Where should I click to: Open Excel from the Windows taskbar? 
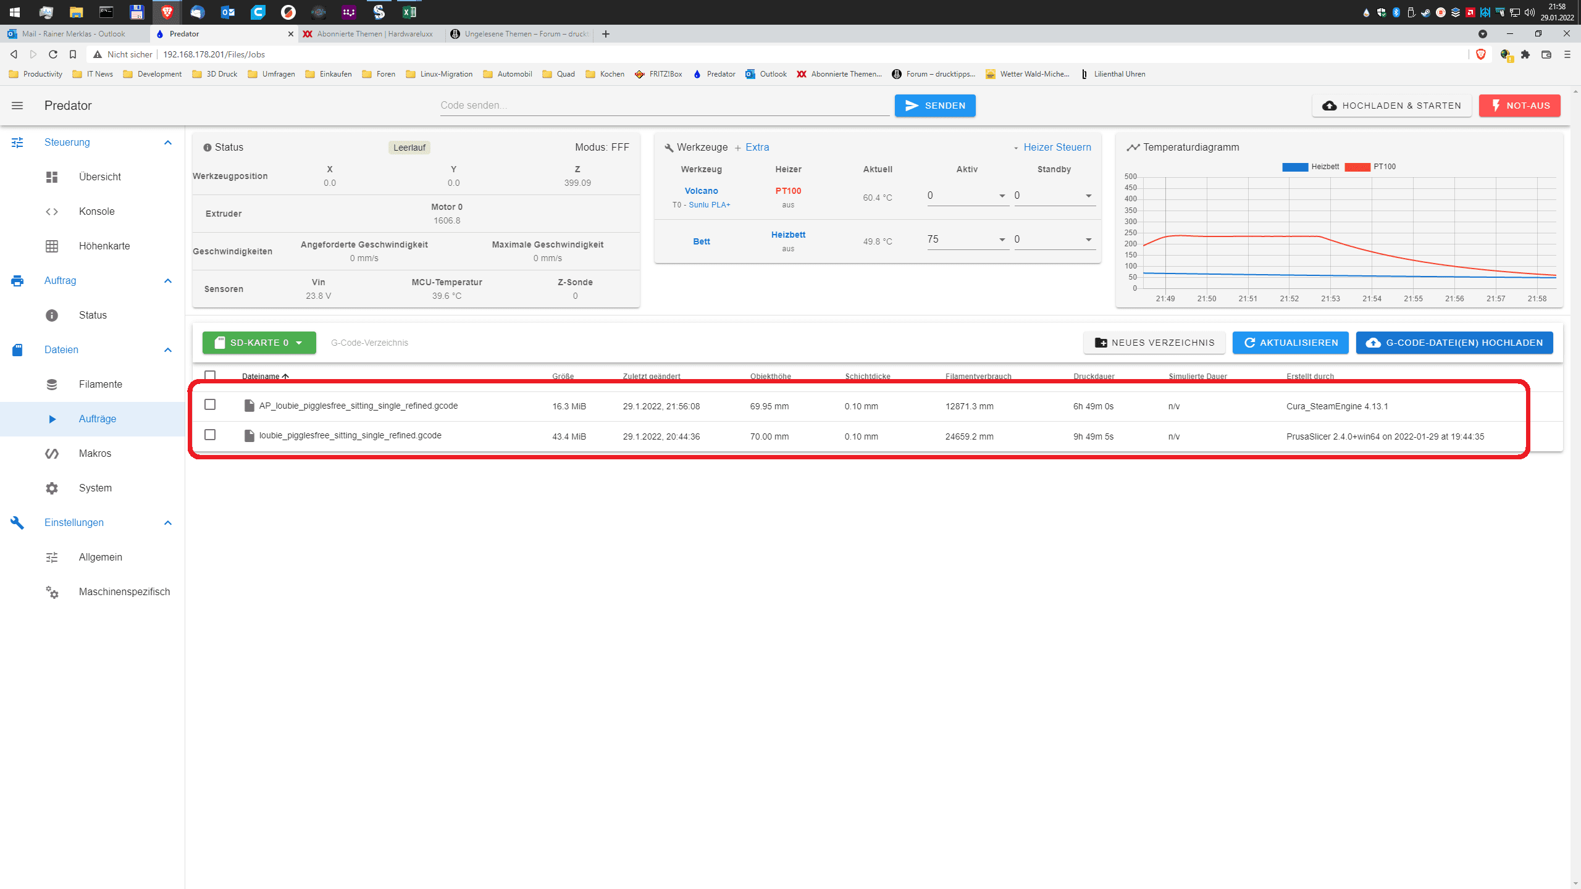tap(409, 12)
